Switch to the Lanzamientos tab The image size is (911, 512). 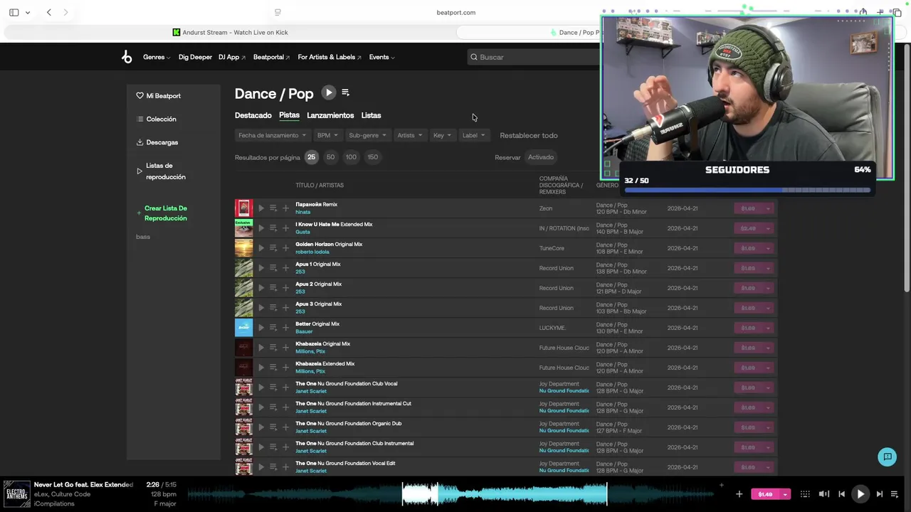[x=330, y=115]
